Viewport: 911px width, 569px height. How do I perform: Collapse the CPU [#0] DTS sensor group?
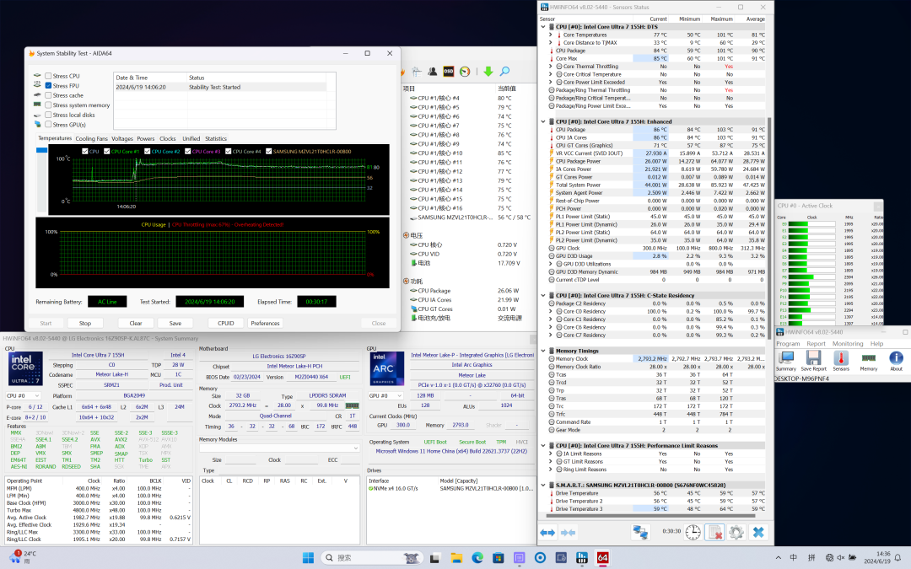[x=543, y=27]
